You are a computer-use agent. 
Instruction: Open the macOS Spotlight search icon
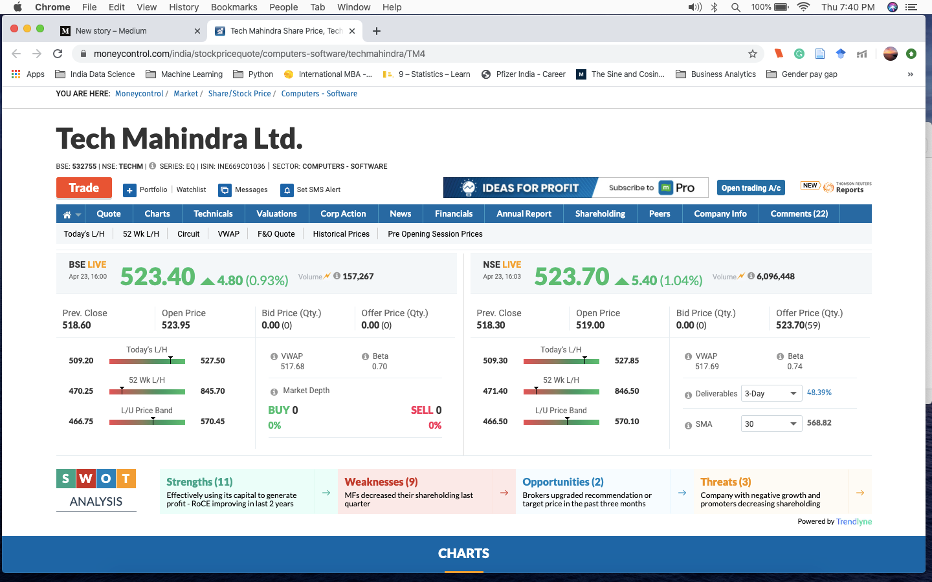(x=736, y=7)
